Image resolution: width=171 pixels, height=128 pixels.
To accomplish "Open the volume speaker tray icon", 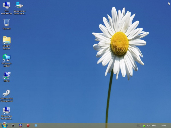I will [x=148, y=125].
